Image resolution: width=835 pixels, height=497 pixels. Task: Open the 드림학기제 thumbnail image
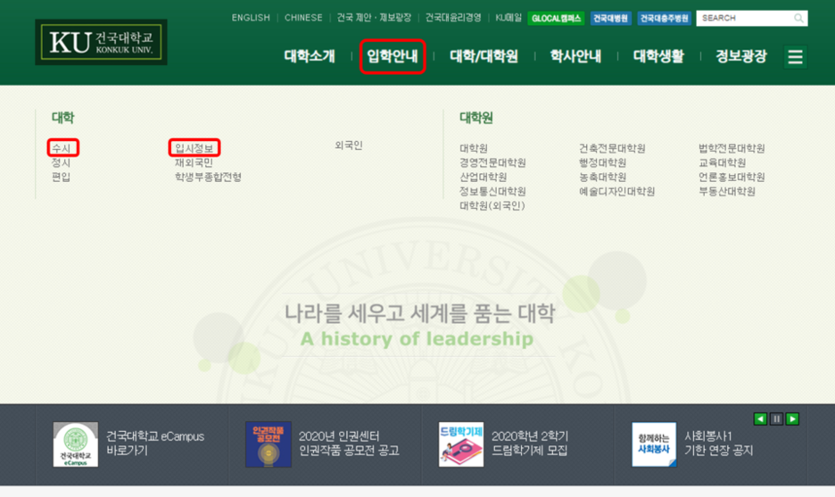click(461, 444)
